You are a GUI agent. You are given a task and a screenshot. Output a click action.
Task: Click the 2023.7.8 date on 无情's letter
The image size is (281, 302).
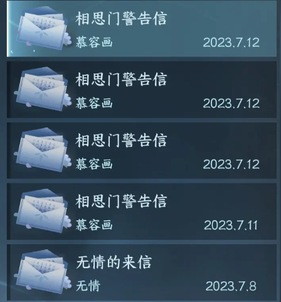pyautogui.click(x=231, y=286)
